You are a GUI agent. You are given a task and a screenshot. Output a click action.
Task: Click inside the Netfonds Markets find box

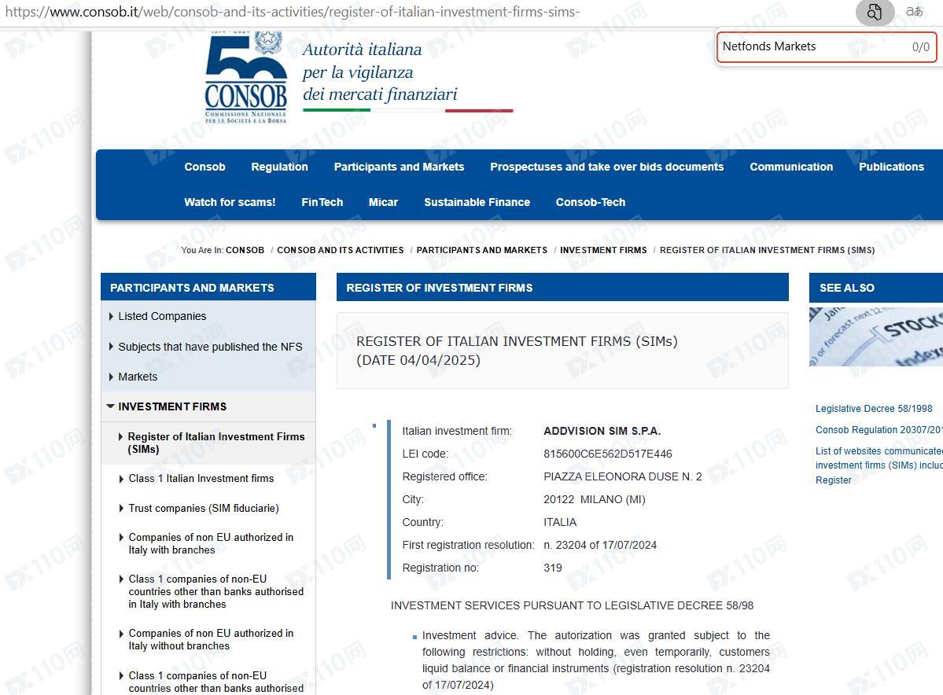click(x=810, y=46)
